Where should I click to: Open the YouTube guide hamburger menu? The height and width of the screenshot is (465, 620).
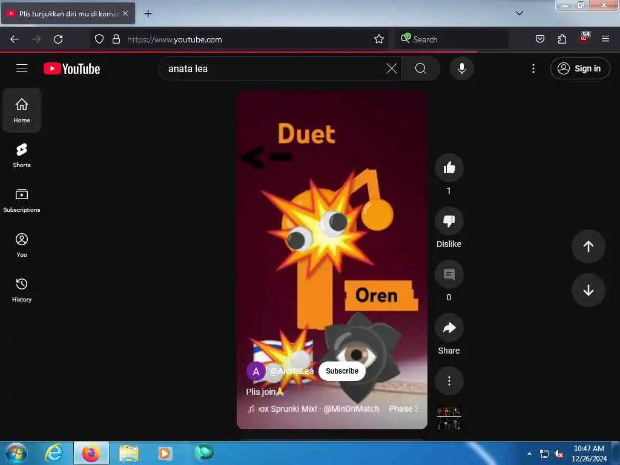tap(22, 68)
